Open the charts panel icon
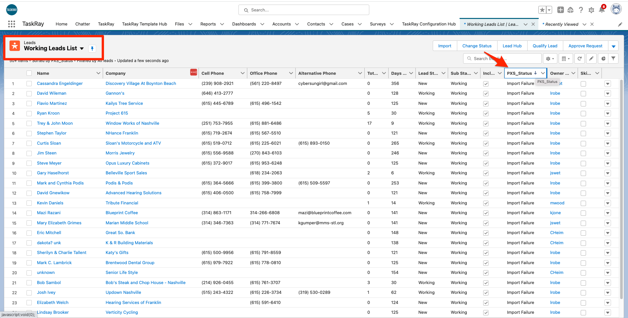 [603, 58]
